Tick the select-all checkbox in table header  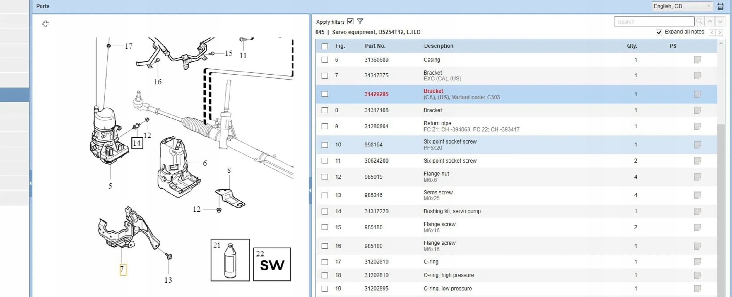pos(325,46)
